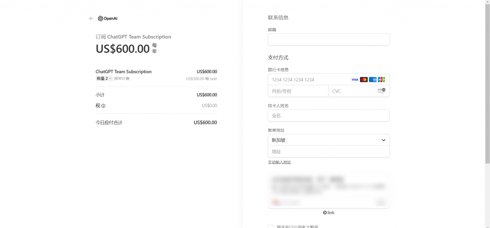Focus the 地址 address field
Screen dimensions: 490x228
tap(329, 152)
